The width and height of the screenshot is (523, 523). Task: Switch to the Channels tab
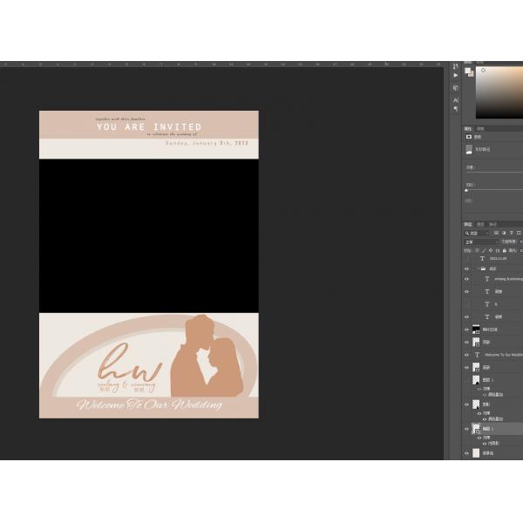(479, 224)
